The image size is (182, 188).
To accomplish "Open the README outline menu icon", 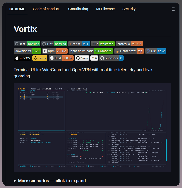I will pyautogui.click(x=173, y=9).
